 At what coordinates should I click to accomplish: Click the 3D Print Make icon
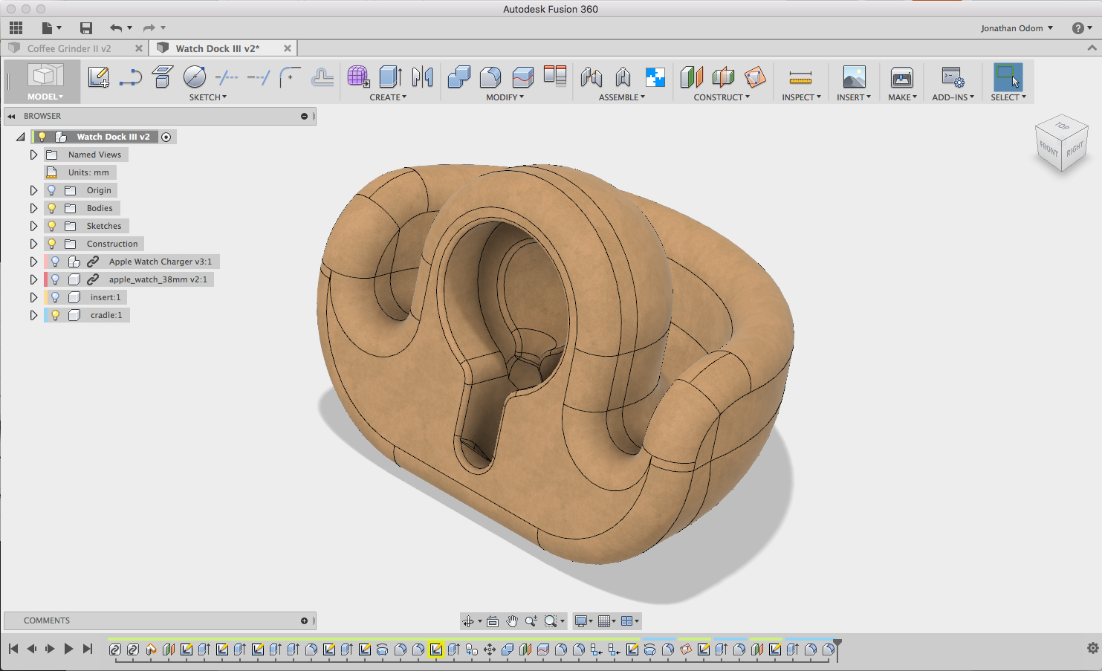tap(901, 77)
